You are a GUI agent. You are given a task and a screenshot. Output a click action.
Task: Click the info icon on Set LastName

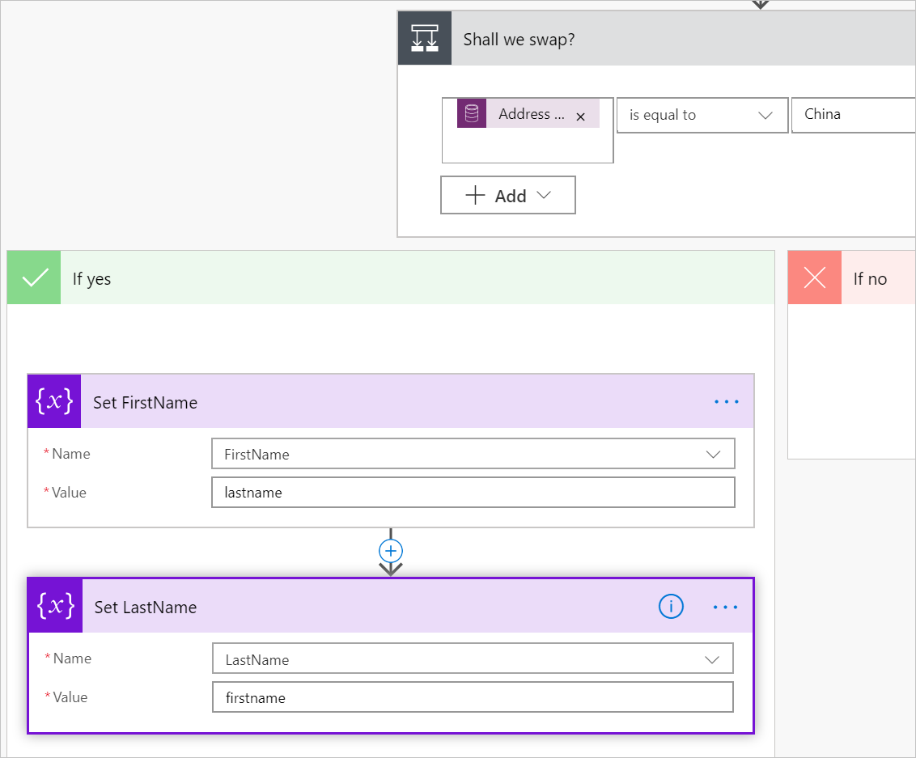tap(670, 606)
